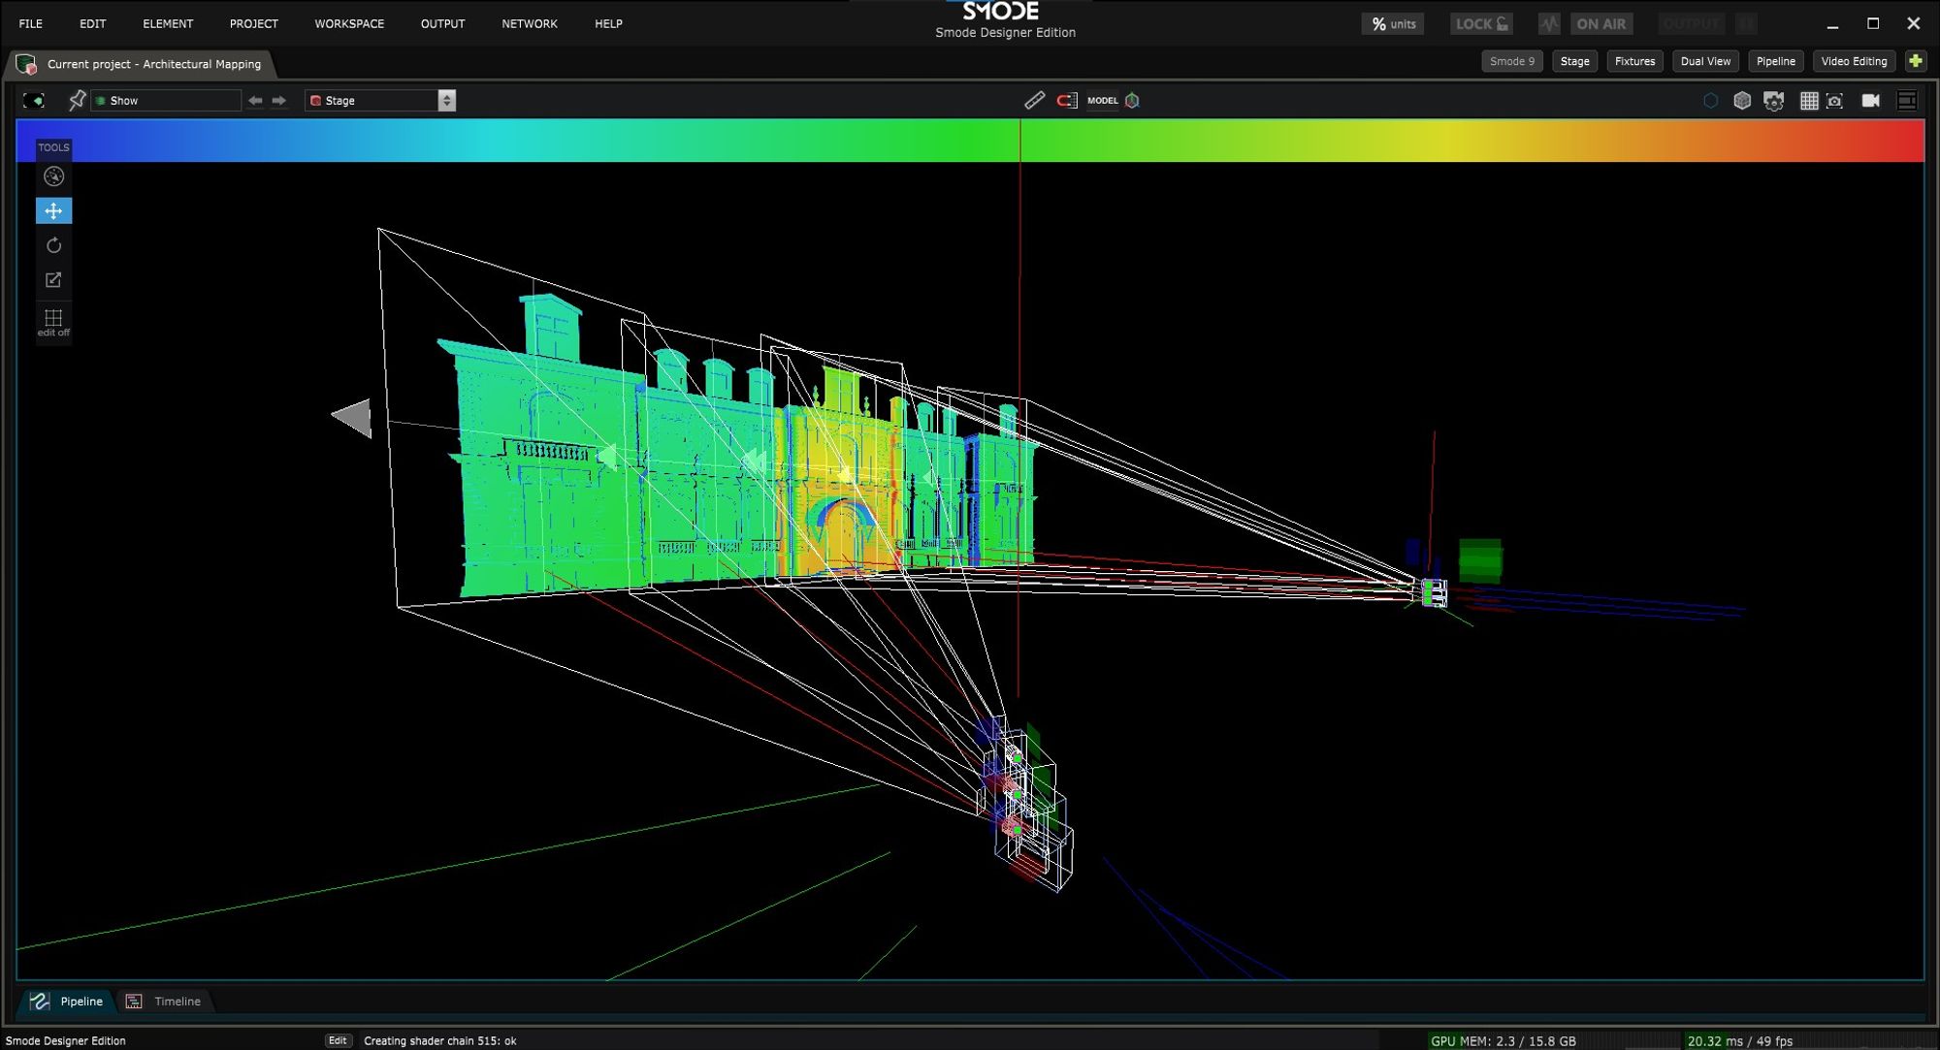
Task: Enable ON AIR mode
Action: pyautogui.click(x=1601, y=23)
